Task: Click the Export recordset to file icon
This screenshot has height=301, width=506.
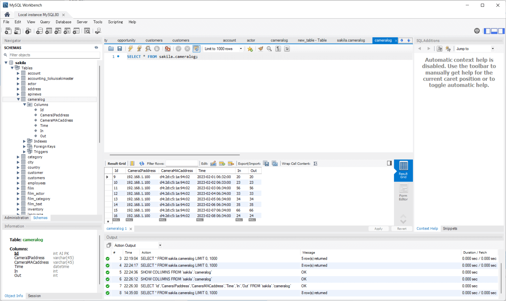Action: [266, 163]
